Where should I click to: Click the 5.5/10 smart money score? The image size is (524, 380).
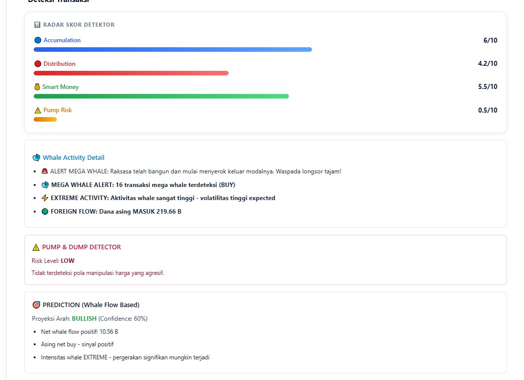(487, 86)
